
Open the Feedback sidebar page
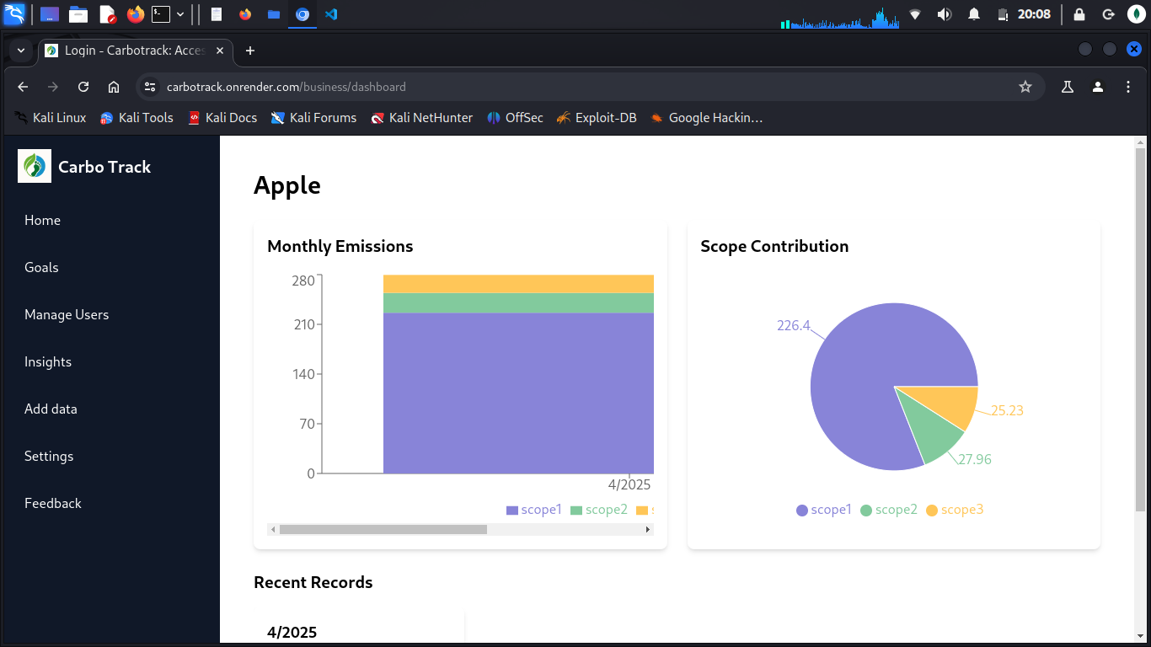pyautogui.click(x=53, y=503)
